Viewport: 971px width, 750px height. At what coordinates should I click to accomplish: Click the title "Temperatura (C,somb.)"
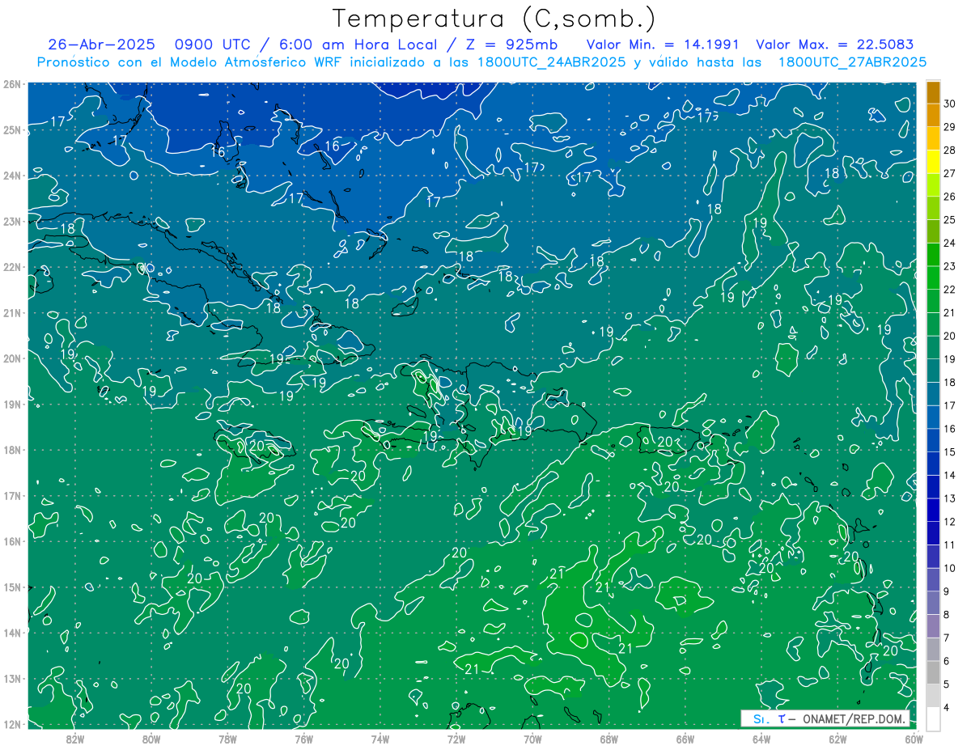click(x=494, y=19)
